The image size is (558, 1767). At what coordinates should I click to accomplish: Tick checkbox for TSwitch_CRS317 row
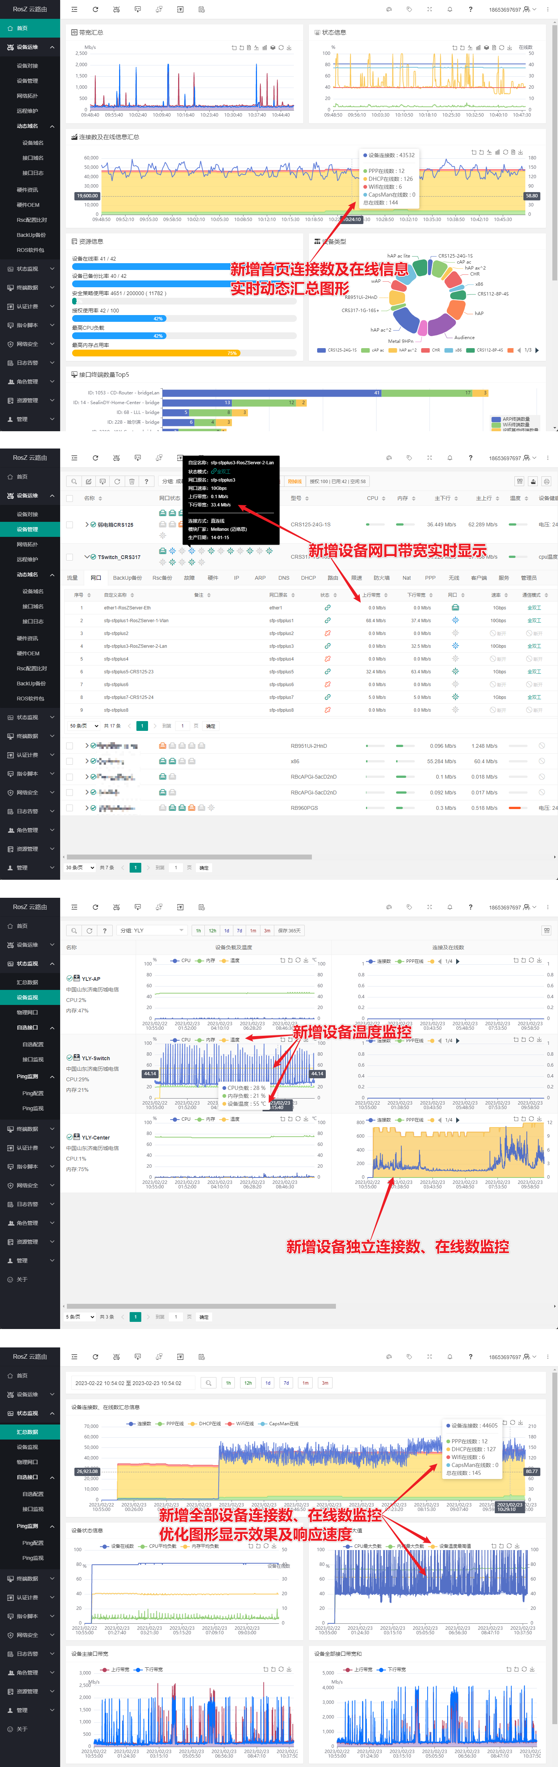(69, 557)
